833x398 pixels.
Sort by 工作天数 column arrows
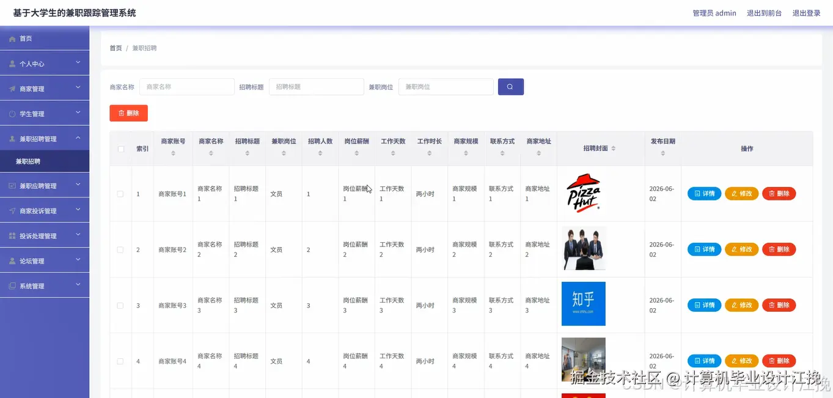pyautogui.click(x=393, y=153)
